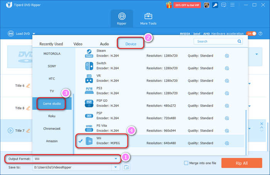Click the 20% OFF to Get VIP banner
270x175 pixels.
pyautogui.click(x=187, y=5)
